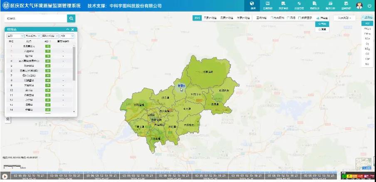This screenshot has width=376, height=182.
Task: Switch to the 年累计均值 yearly average tab
Action: coord(243,18)
